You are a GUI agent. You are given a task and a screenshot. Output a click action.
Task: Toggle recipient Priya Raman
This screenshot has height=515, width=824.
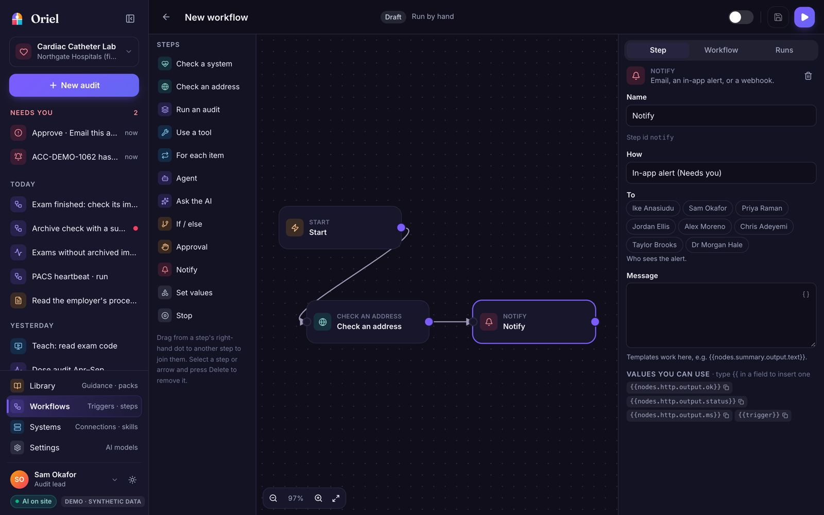click(x=762, y=208)
